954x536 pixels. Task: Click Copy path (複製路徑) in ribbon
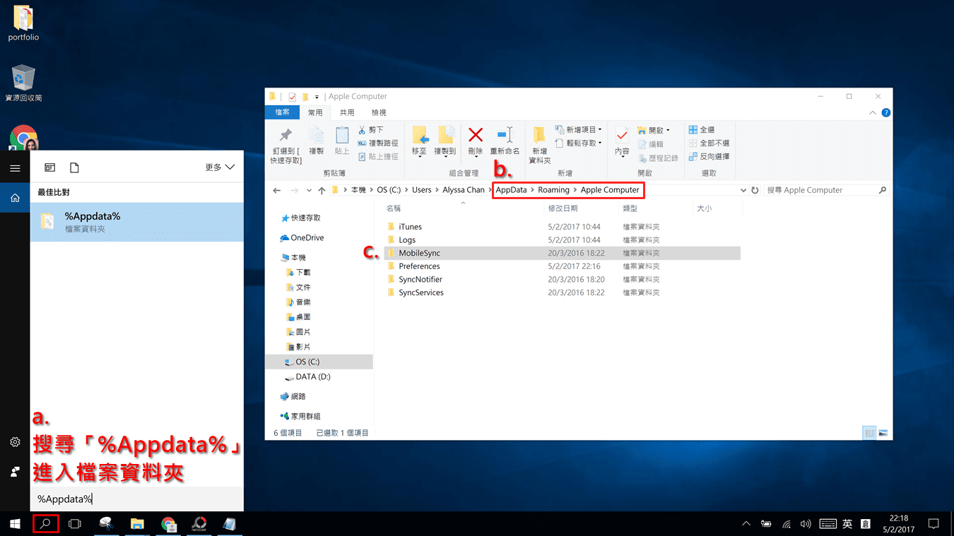[377, 143]
